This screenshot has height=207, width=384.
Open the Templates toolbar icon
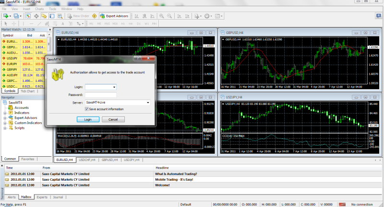[x=218, y=16]
